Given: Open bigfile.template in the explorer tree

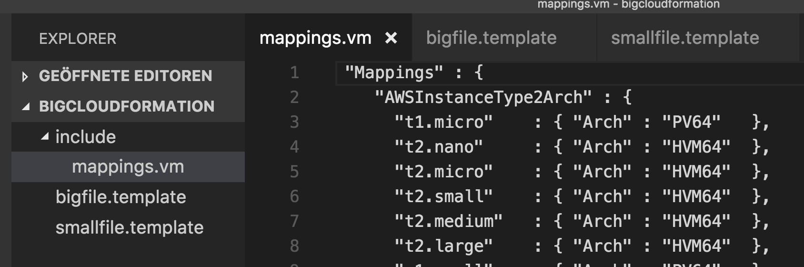Looking at the screenshot, I should click(121, 197).
